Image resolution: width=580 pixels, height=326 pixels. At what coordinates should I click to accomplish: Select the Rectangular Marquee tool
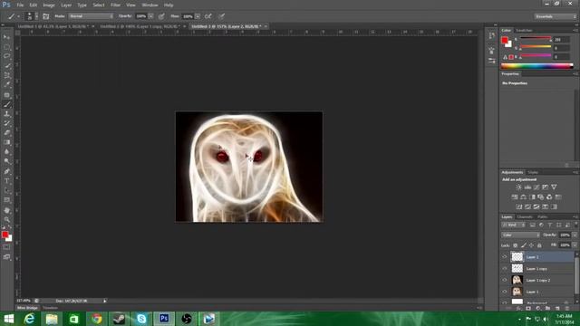[x=6, y=47]
